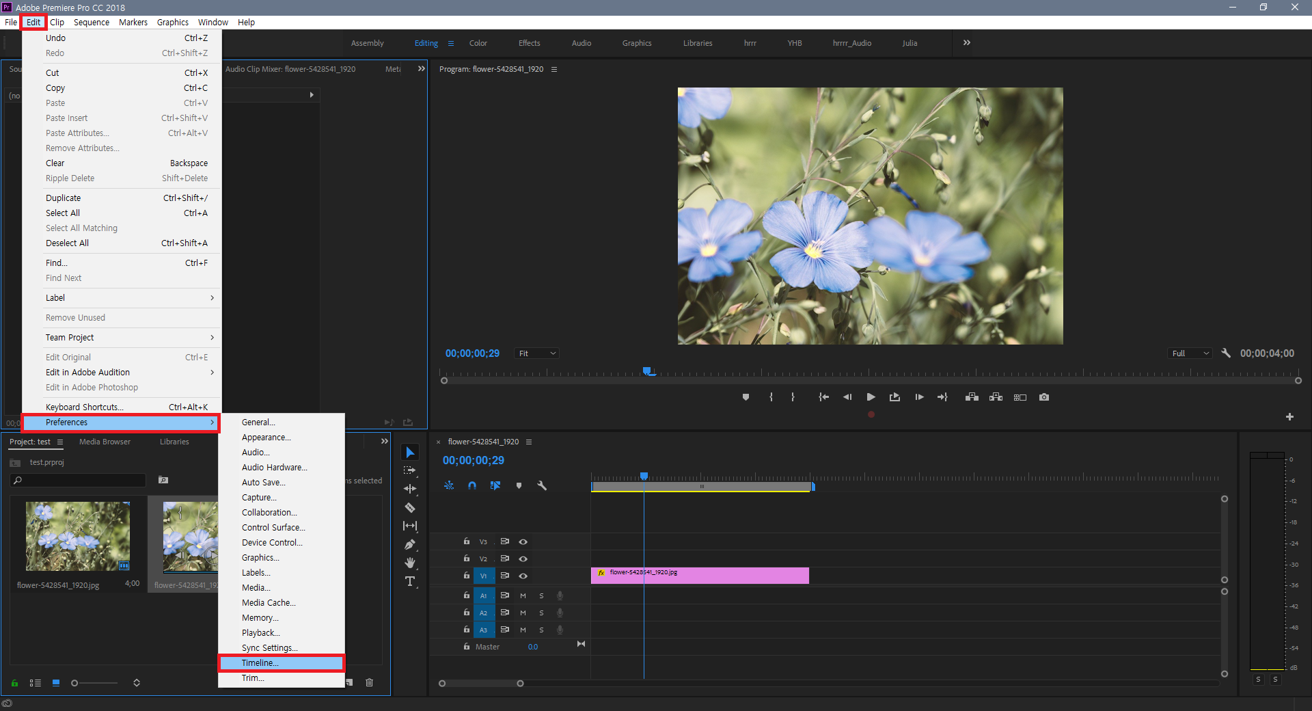This screenshot has height=711, width=1312.
Task: Mute audio track A1
Action: (523, 595)
